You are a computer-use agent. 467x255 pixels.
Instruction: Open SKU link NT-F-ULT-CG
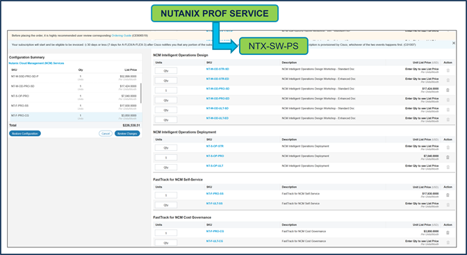215,241
